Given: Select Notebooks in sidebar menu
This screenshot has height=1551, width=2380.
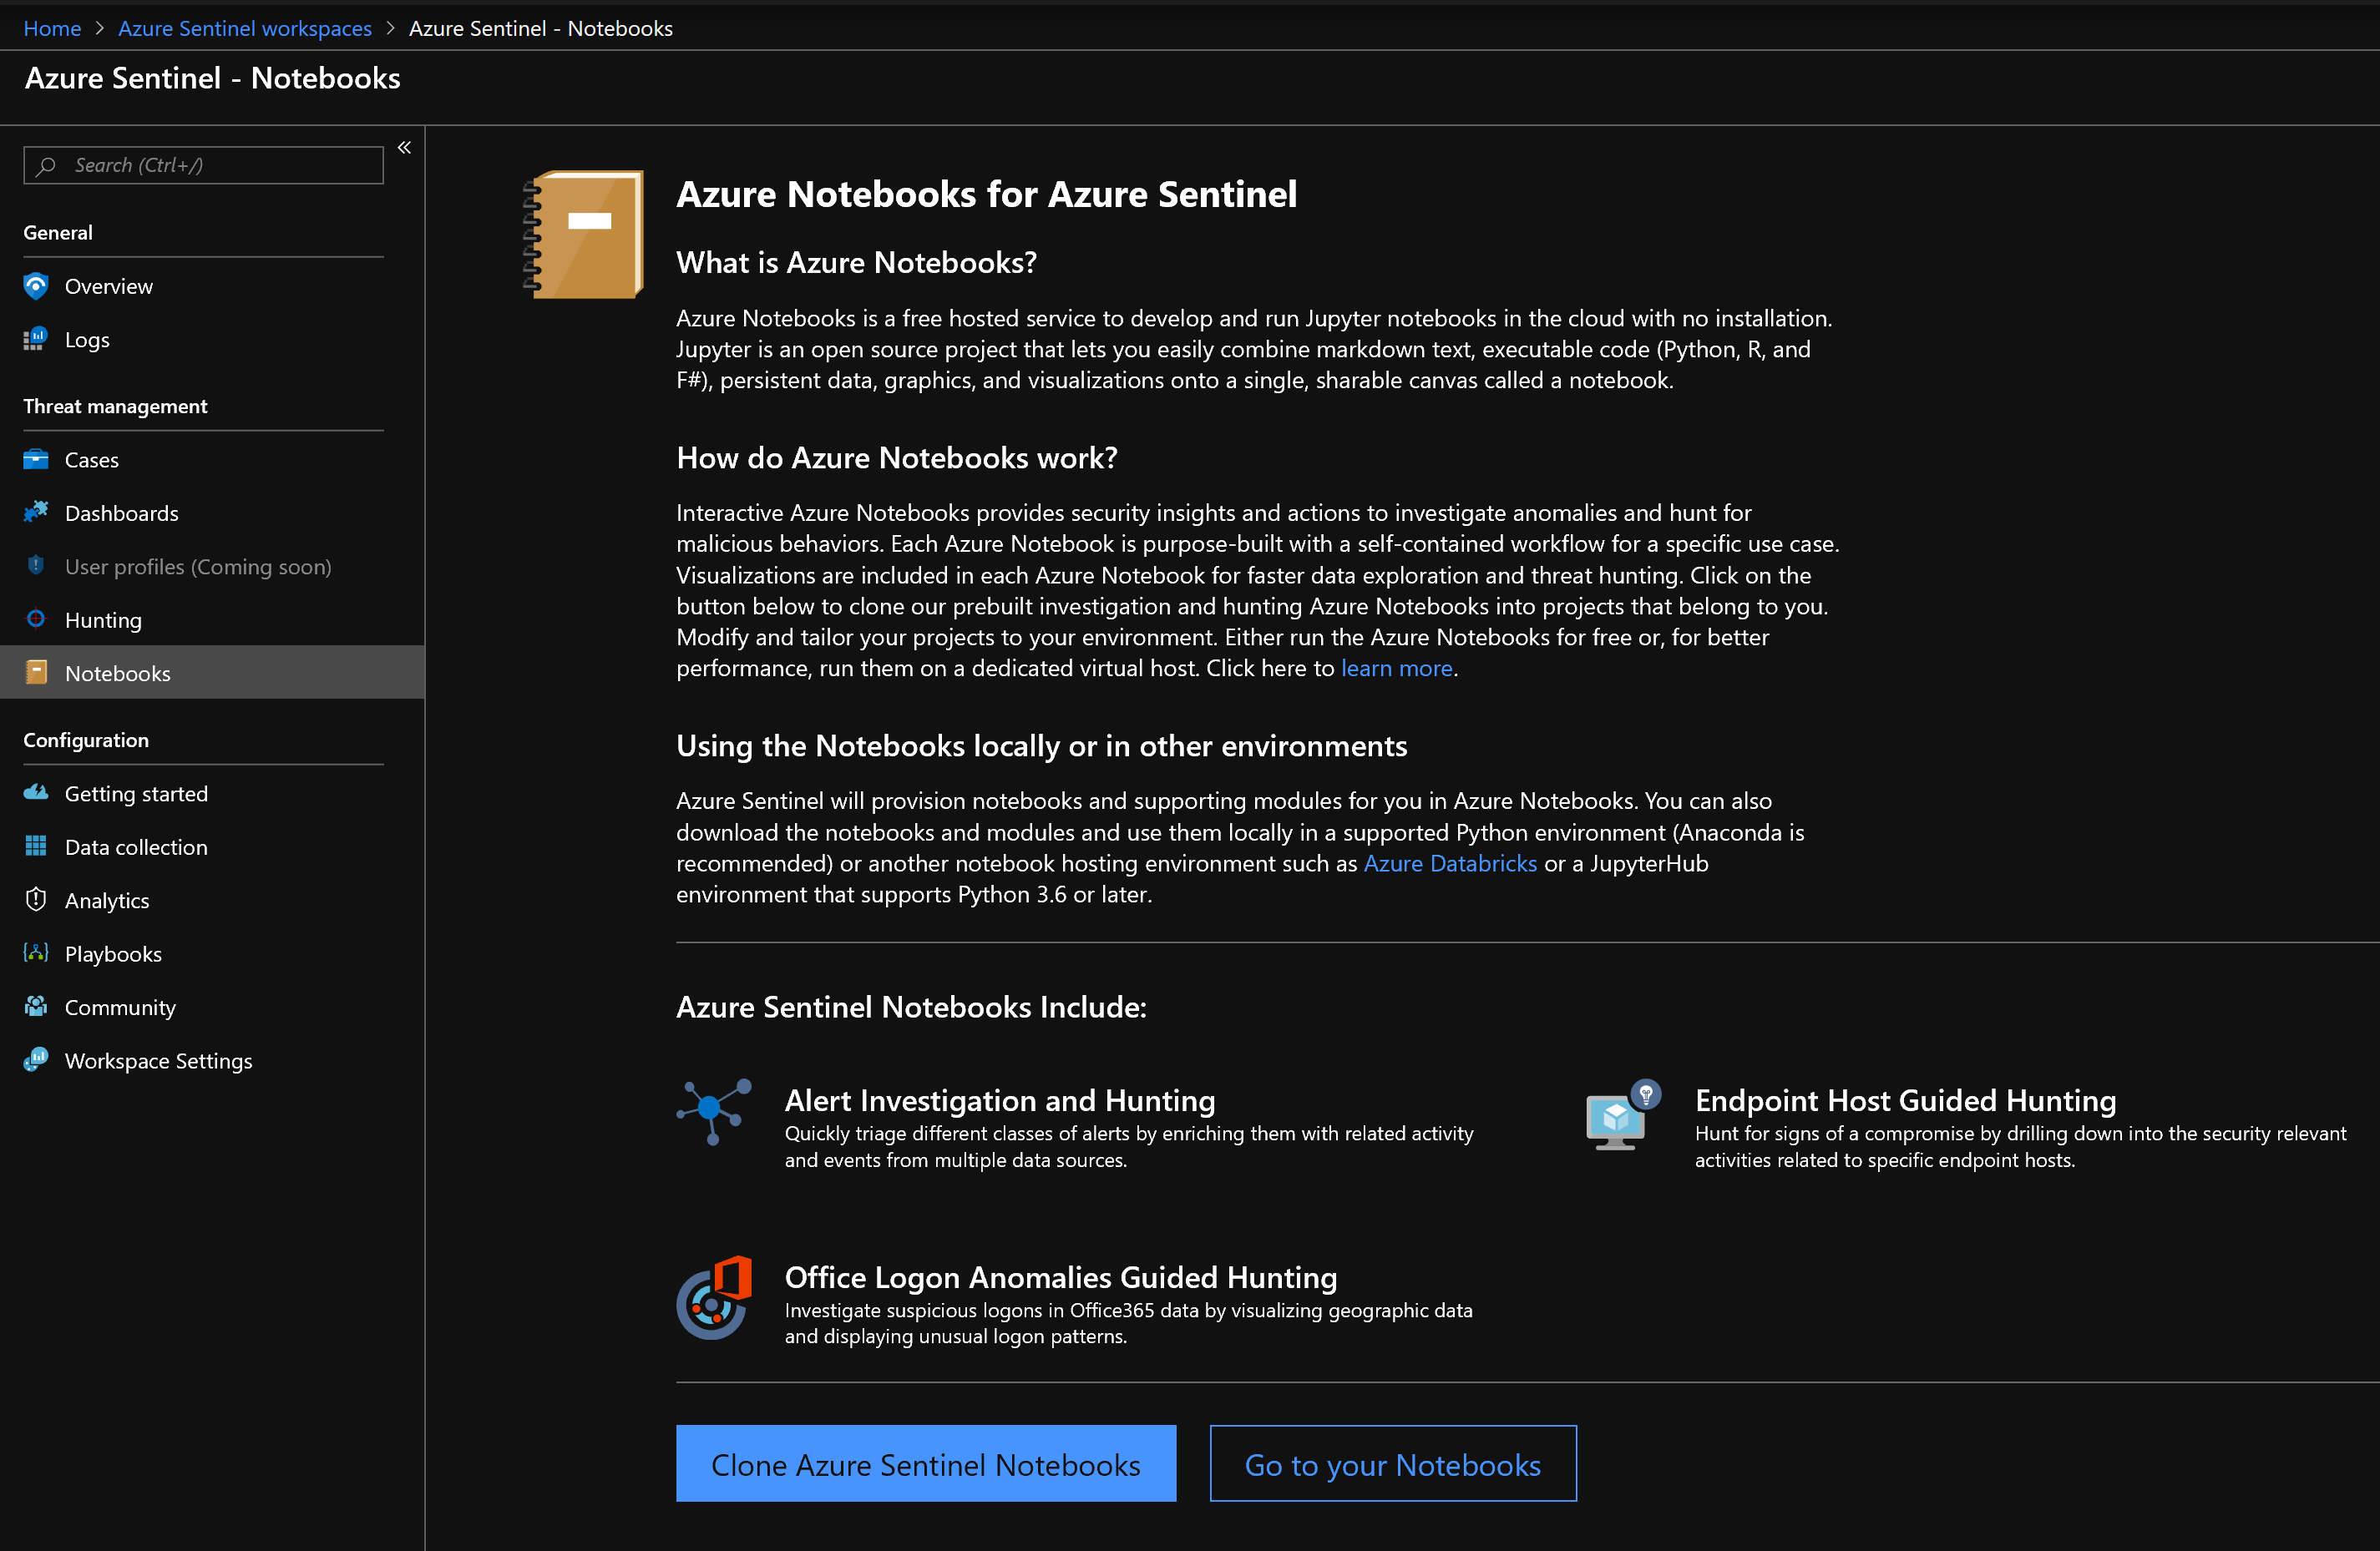Looking at the screenshot, I should click(x=118, y=674).
